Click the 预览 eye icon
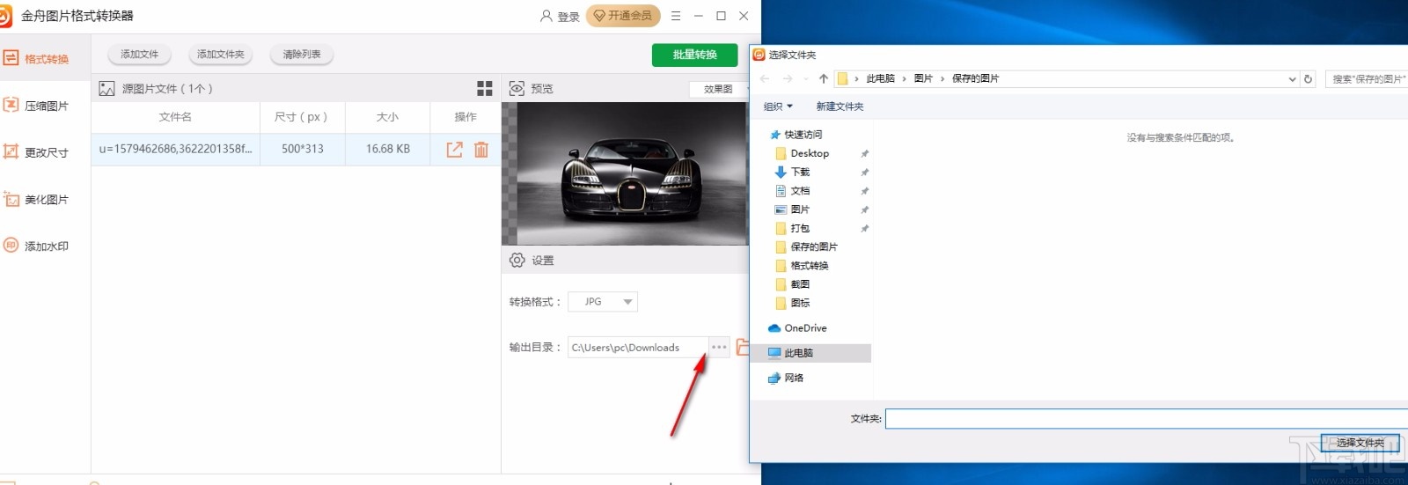Screen dimensions: 1408x485 coord(517,89)
